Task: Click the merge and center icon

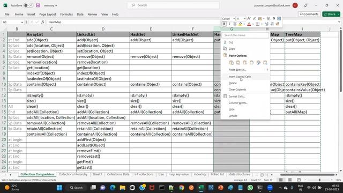Action: click(279, 19)
